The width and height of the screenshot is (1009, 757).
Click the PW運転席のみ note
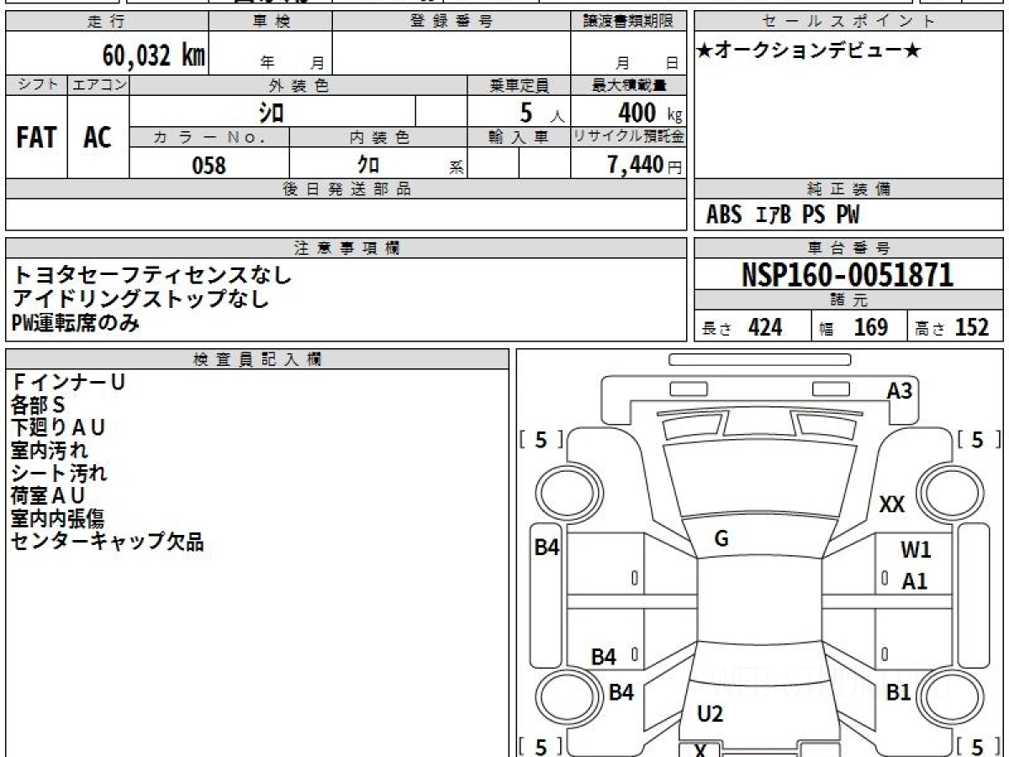point(76,321)
